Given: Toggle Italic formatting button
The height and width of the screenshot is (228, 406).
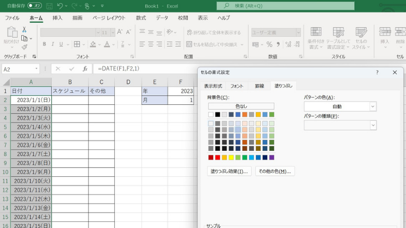Looking at the screenshot, I should 53,44.
